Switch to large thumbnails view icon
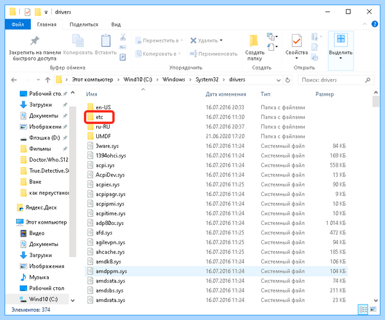Image resolution: width=385 pixels, height=320 pixels. [373, 310]
